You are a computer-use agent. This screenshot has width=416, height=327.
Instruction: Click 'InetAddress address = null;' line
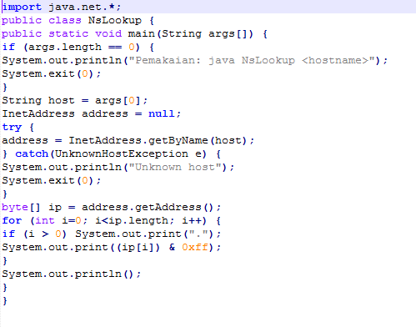click(x=91, y=113)
